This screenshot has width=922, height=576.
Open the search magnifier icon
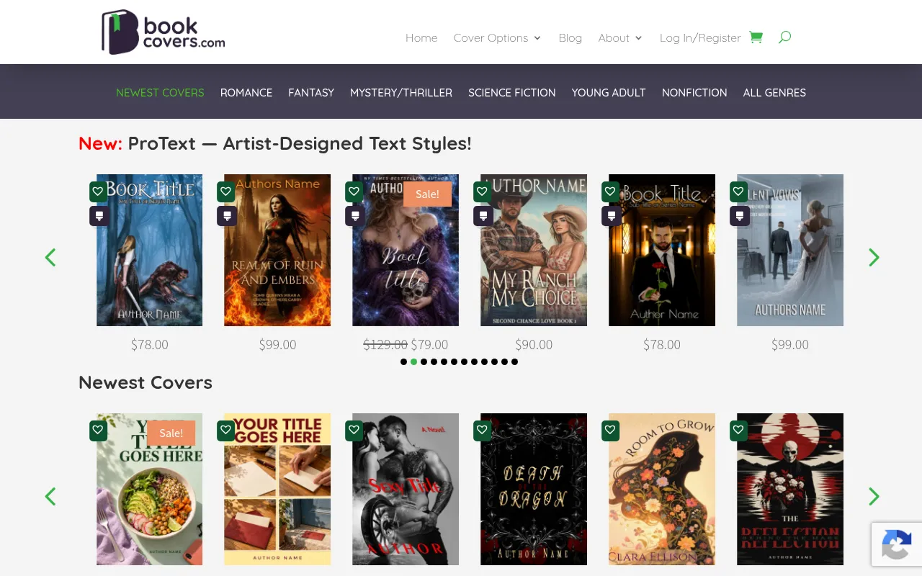pyautogui.click(x=784, y=37)
